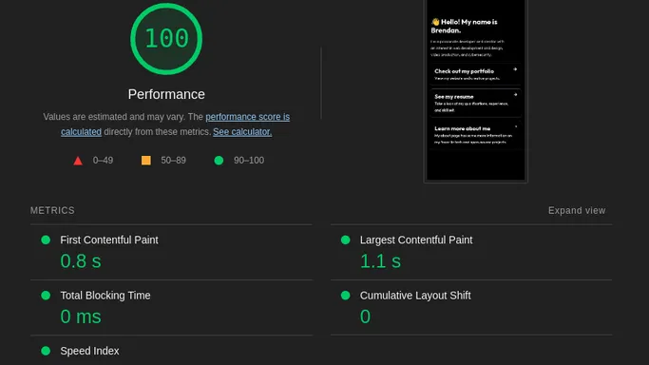Screen dimensions: 649x365
Task: Click the Expand view toggle
Action: [x=577, y=211]
